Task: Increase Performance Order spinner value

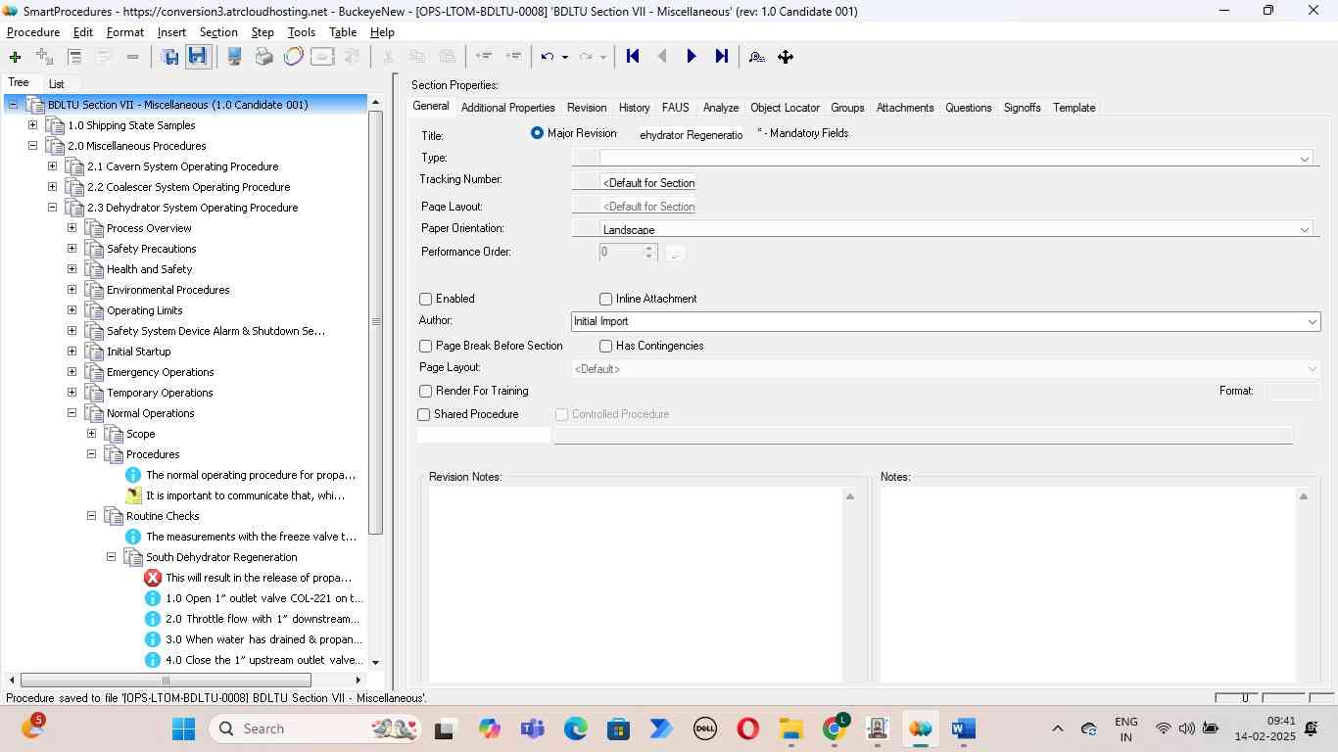Action: (648, 248)
